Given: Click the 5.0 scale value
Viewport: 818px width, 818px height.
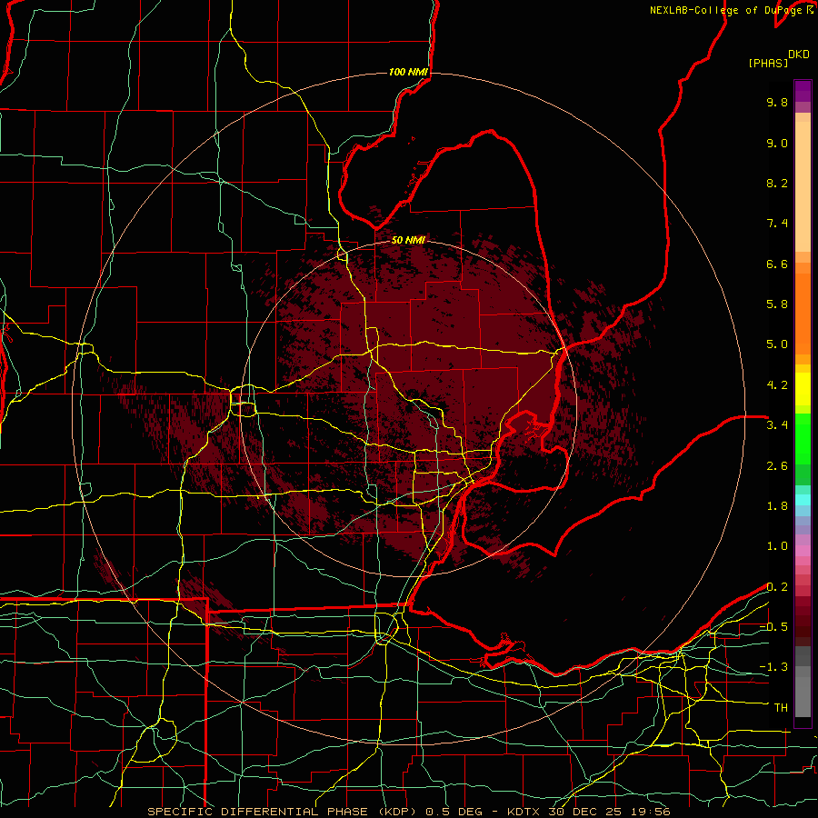Looking at the screenshot, I should tap(777, 344).
